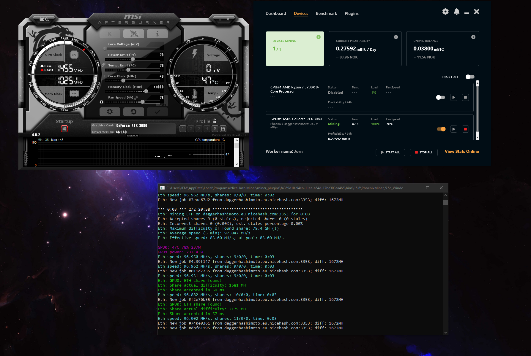Image resolution: width=531 pixels, height=356 pixels.
Task: Adjust the Power Limit slider handle
Action: point(133,59)
